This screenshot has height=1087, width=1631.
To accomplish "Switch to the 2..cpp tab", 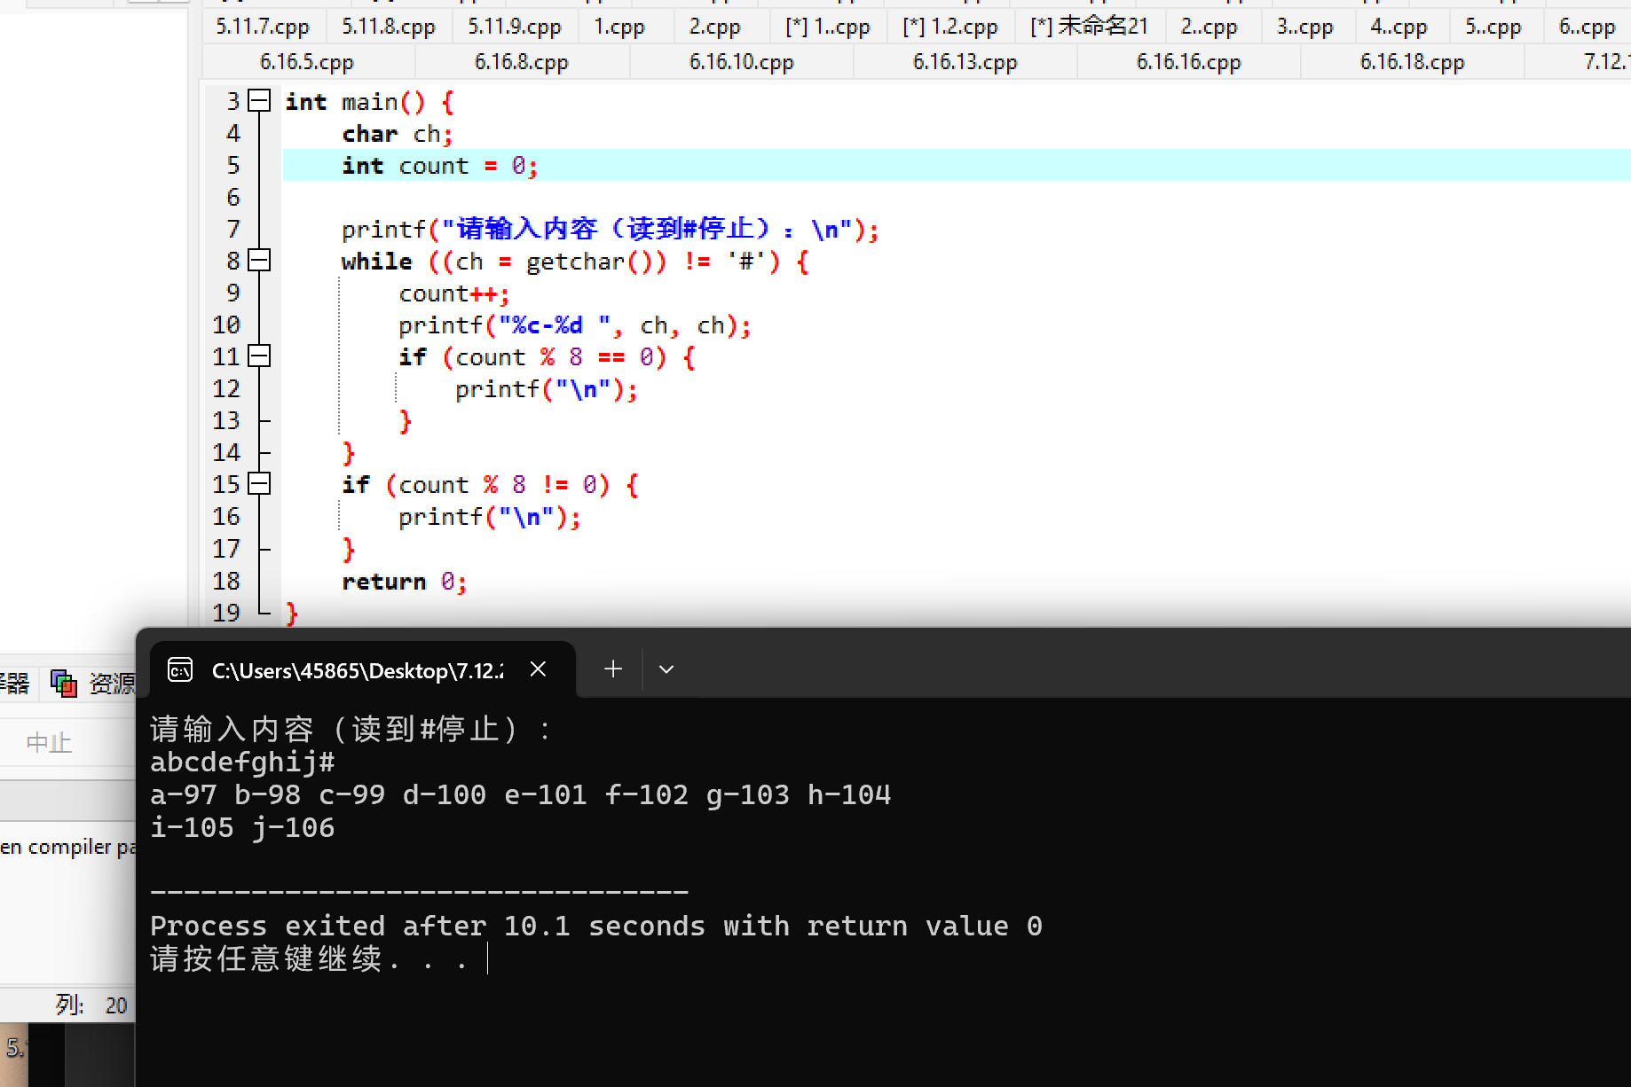I will pos(1209,27).
